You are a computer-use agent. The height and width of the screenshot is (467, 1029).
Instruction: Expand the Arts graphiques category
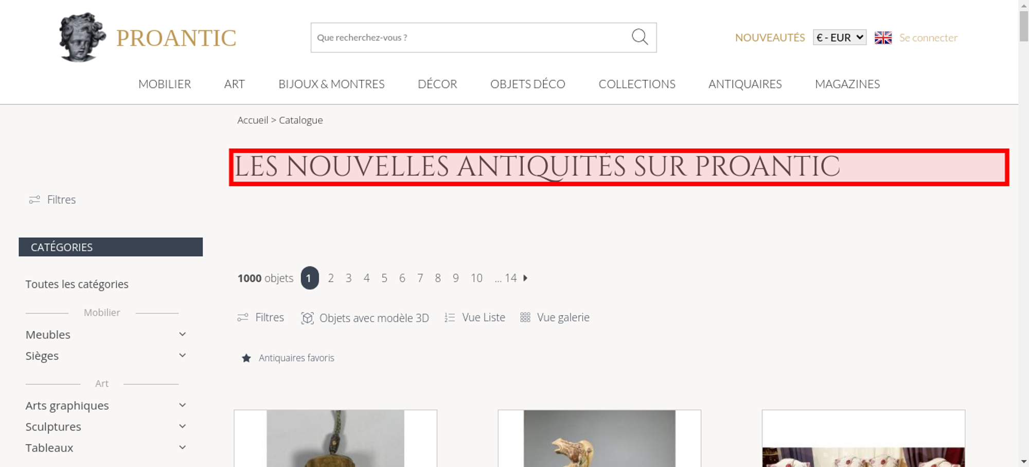click(182, 405)
